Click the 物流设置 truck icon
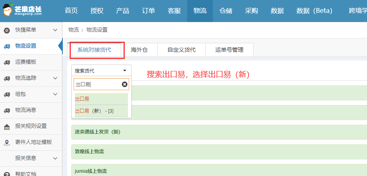Image resolution: width=367 pixels, height=176 pixels. click(x=7, y=47)
